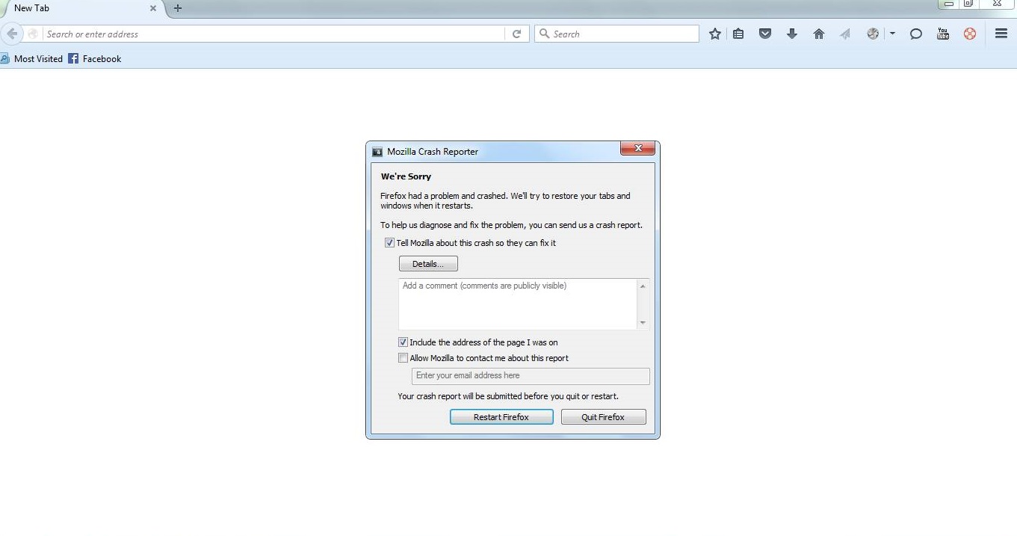Save to Pocket icon
This screenshot has height=536, width=1017.
pos(765,34)
